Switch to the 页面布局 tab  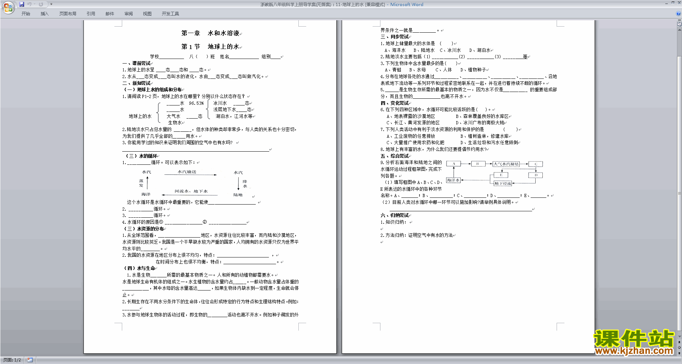[x=68, y=14]
